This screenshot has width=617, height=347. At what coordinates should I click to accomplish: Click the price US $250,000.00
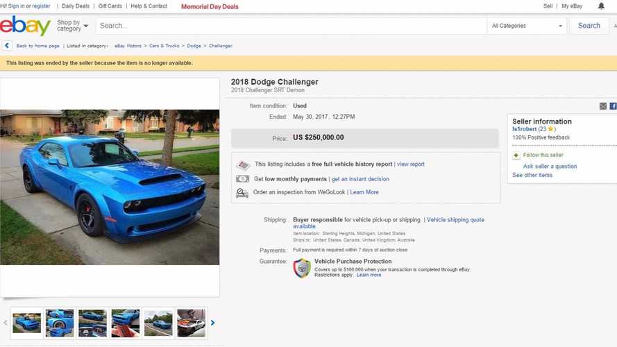[x=319, y=137]
